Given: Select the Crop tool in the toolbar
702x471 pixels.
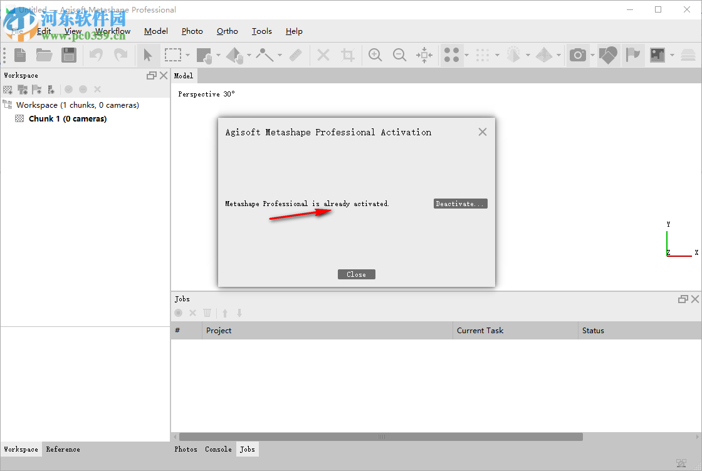Looking at the screenshot, I should coord(348,54).
